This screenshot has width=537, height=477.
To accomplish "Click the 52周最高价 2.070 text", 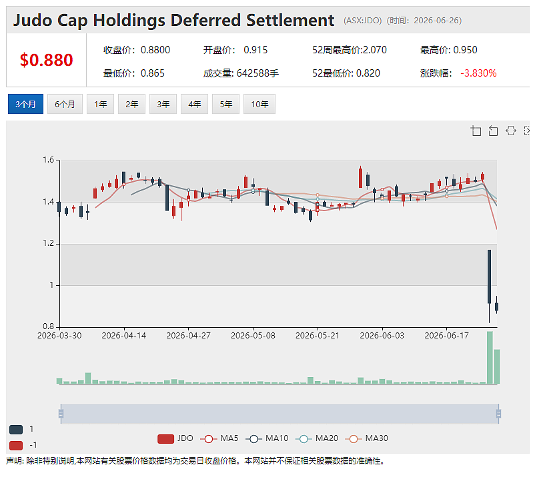I will [x=350, y=50].
